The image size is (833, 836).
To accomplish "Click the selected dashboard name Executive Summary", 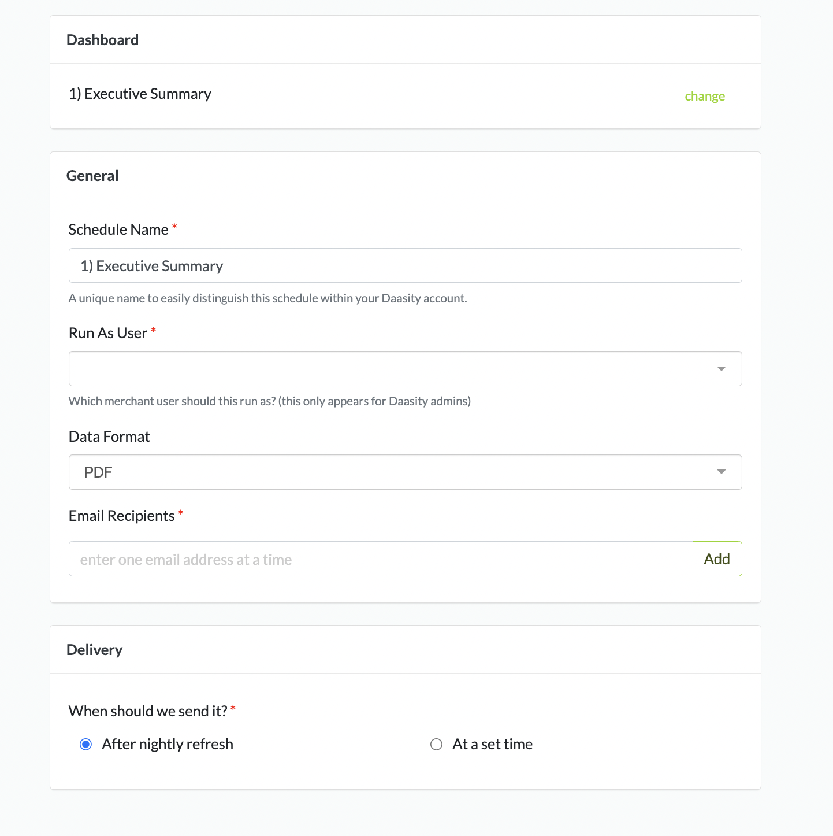I will pyautogui.click(x=140, y=94).
